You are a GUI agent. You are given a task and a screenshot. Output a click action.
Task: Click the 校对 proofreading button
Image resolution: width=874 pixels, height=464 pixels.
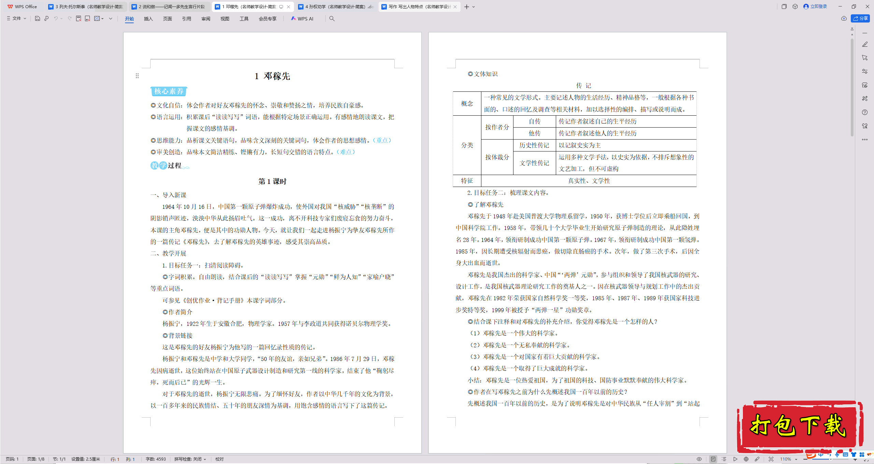click(x=219, y=459)
